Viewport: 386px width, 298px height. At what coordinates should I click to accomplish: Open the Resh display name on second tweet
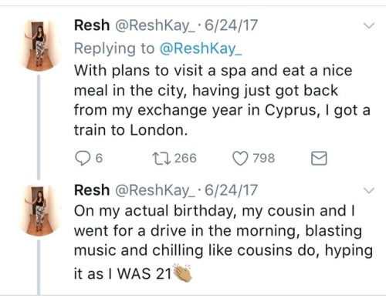[x=92, y=190]
